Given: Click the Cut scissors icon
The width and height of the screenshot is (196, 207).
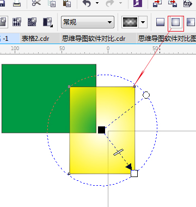Looking at the screenshot, I should click(x=36, y=3).
